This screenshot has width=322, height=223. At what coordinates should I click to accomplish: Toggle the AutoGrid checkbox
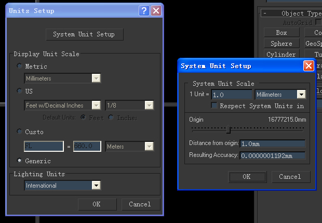click(318, 22)
